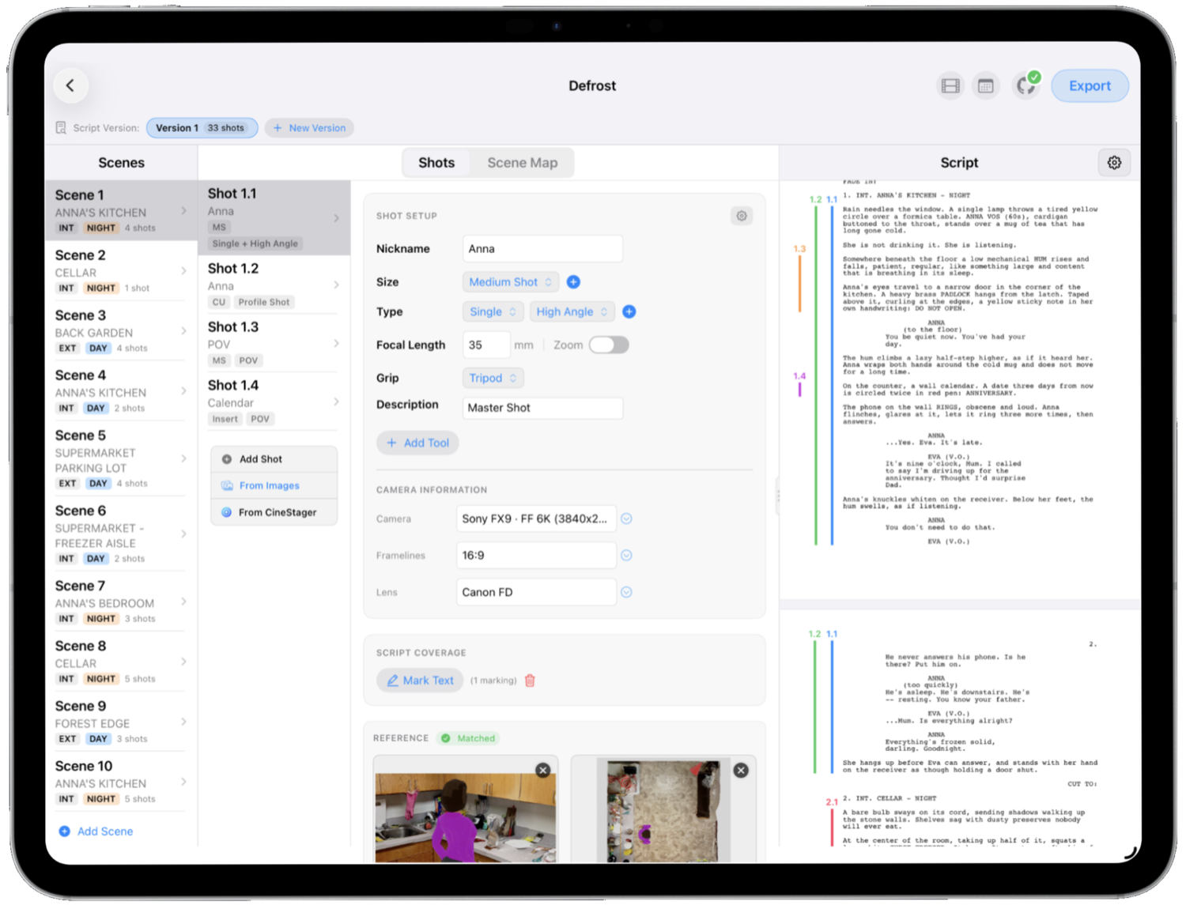Select Scene 5 Supermarket Parking Lot

pos(121,458)
